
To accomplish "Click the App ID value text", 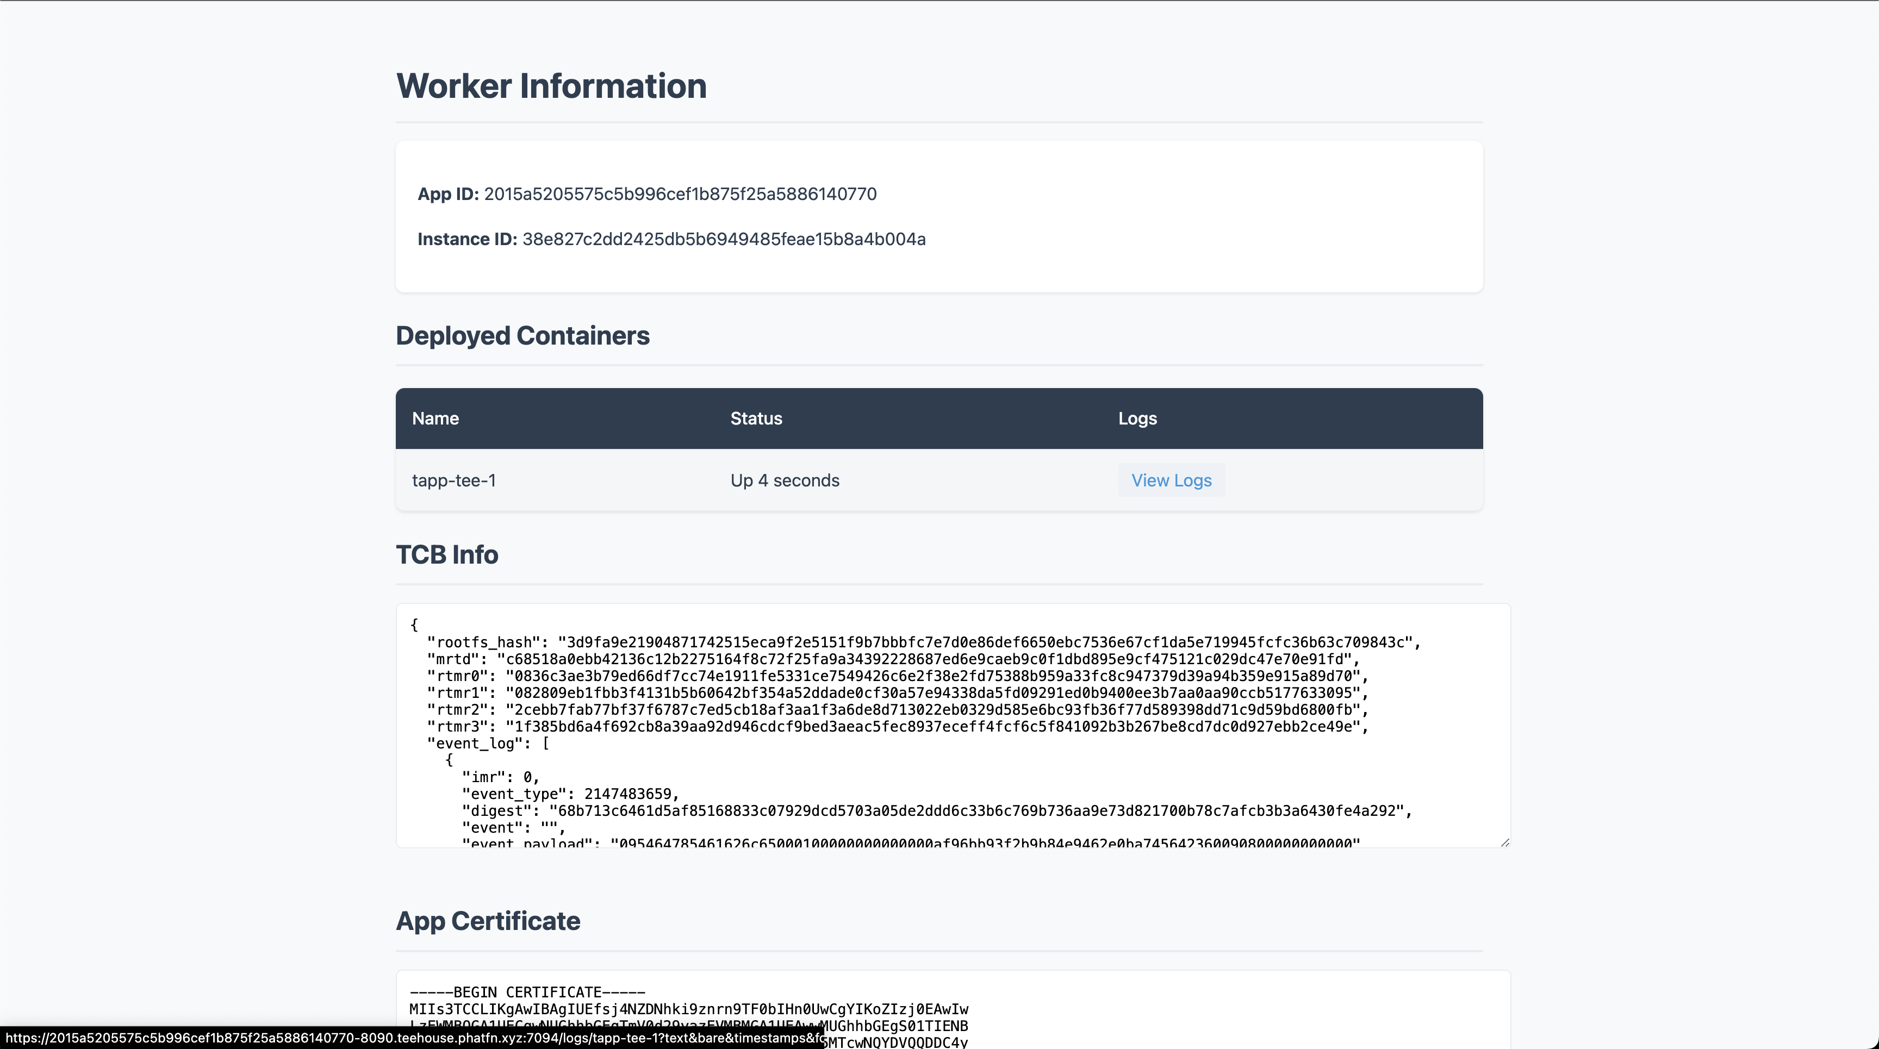I will tap(680, 194).
